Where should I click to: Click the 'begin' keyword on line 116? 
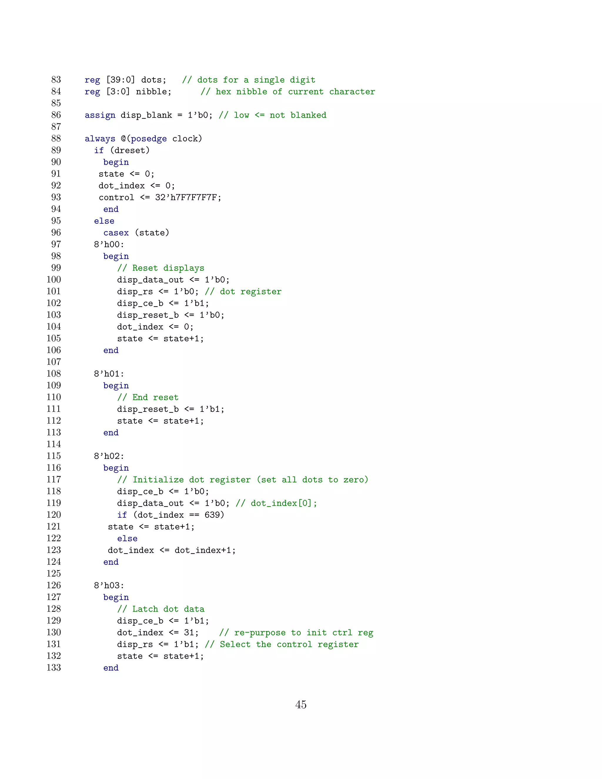116,469
